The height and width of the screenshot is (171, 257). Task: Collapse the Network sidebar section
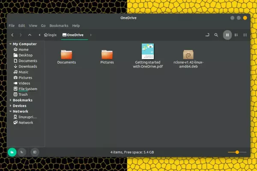pos(10,111)
